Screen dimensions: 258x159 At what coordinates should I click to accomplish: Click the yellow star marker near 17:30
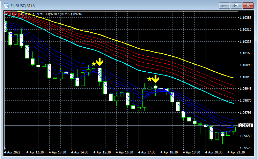tap(149, 79)
